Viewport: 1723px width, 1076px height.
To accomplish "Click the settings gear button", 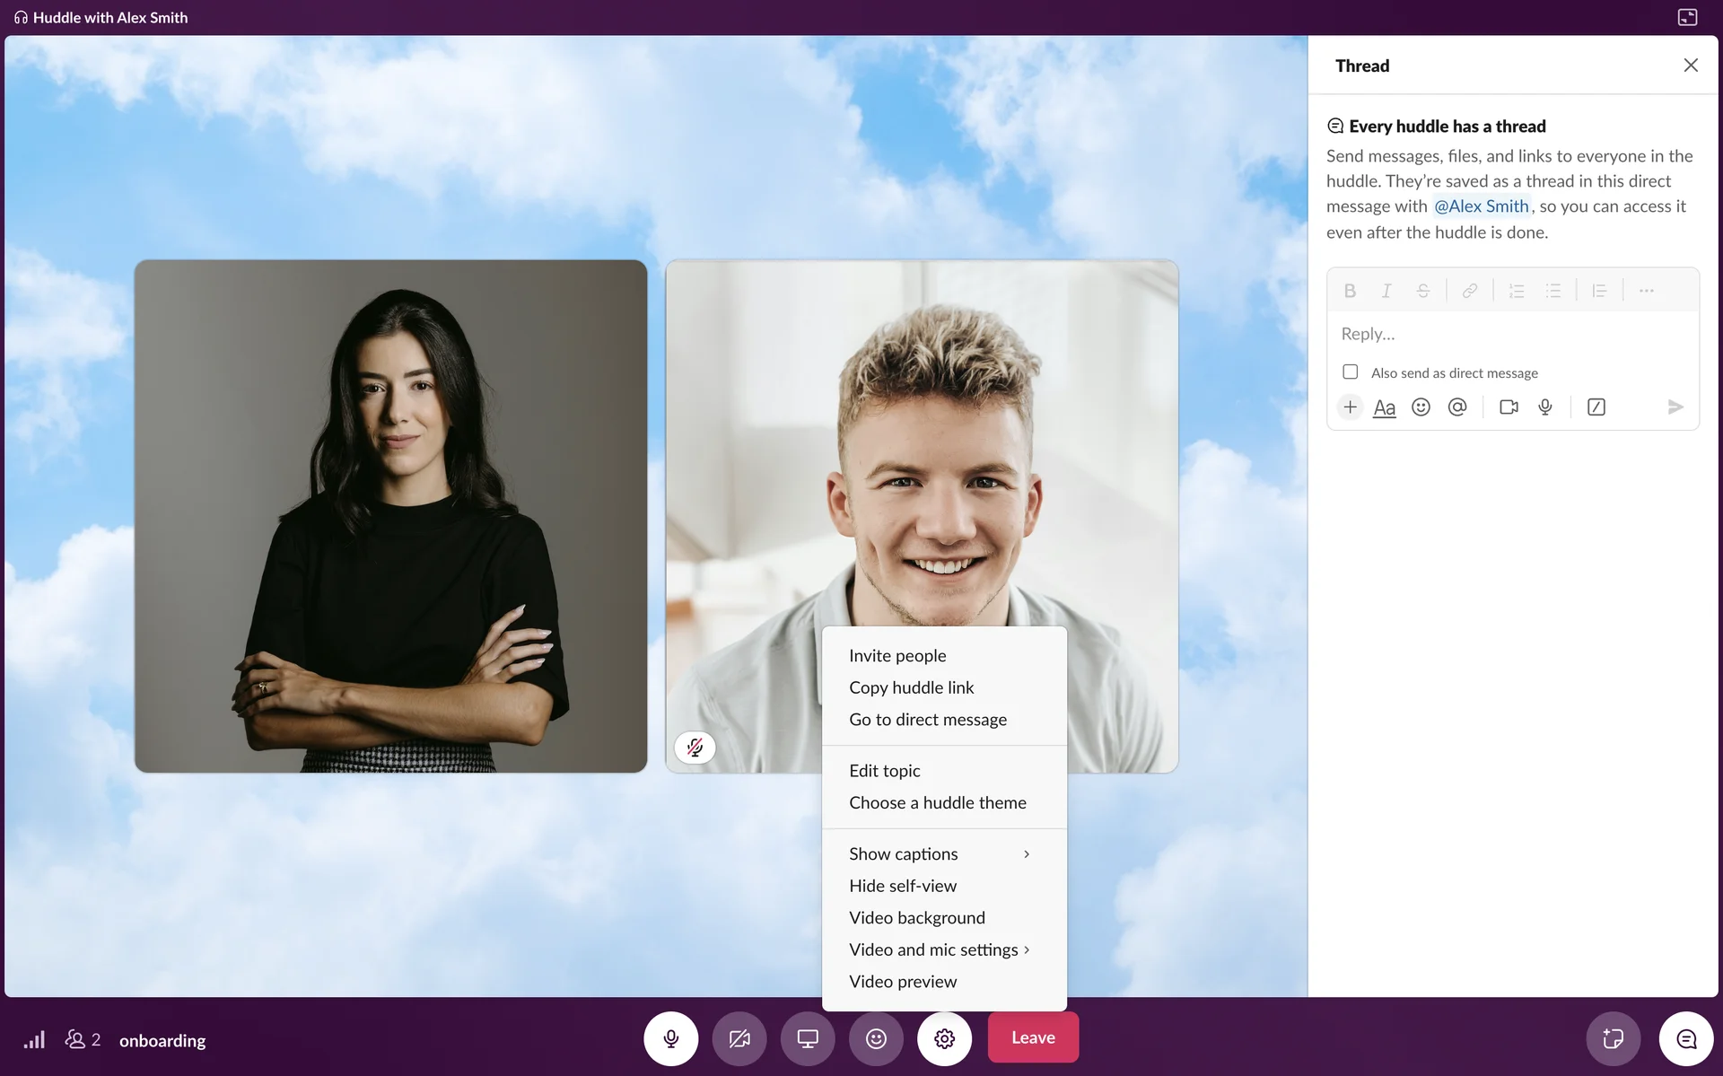I will (x=944, y=1038).
